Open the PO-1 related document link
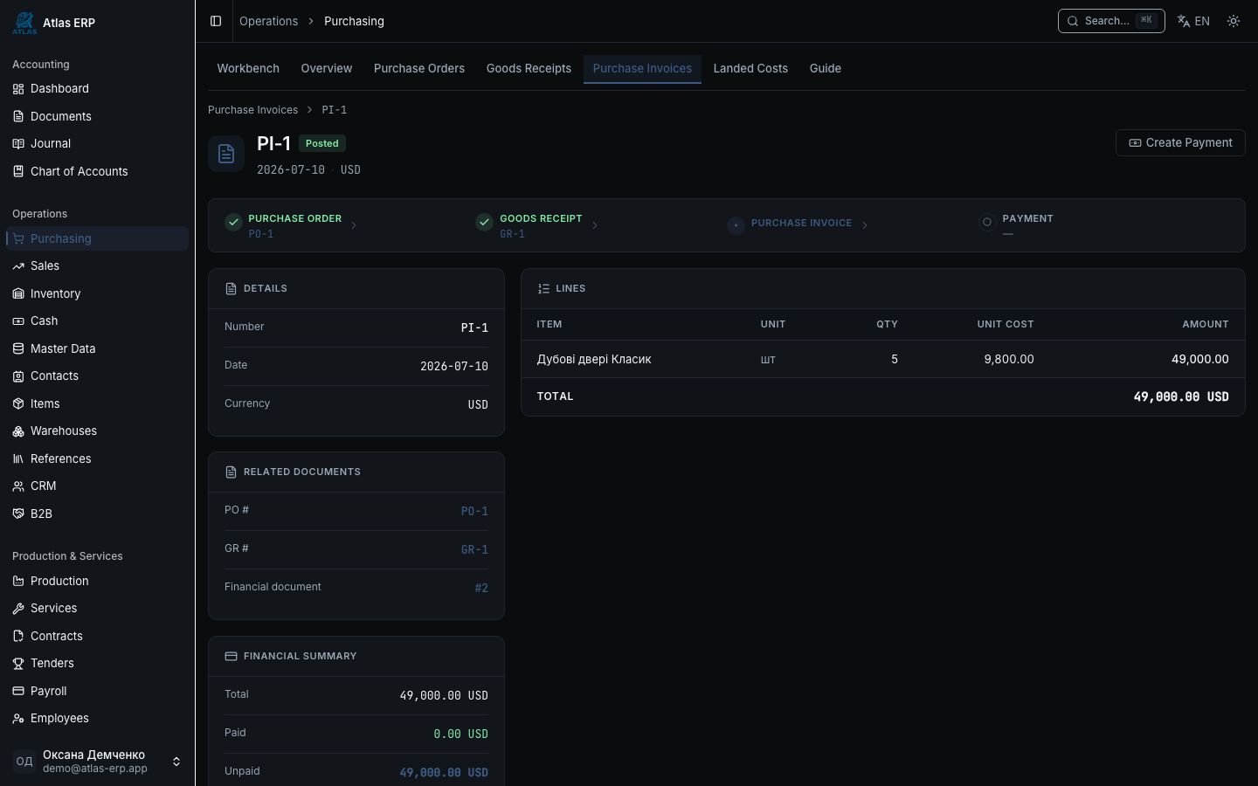This screenshot has height=786, width=1258. click(x=474, y=512)
